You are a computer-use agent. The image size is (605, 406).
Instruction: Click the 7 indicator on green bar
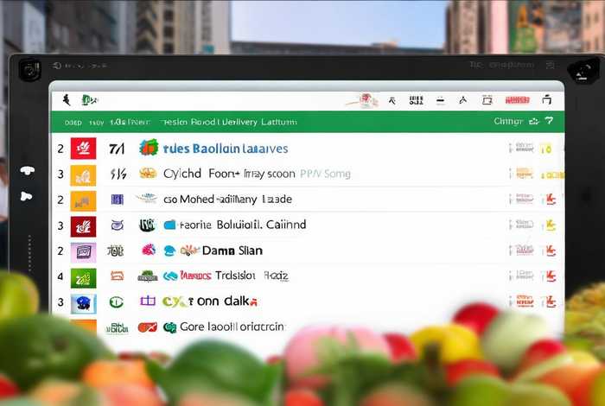[x=549, y=121]
